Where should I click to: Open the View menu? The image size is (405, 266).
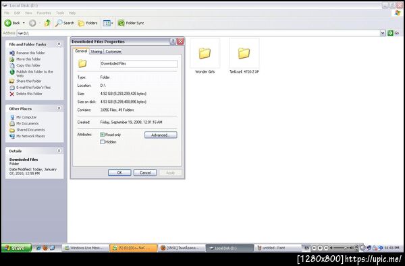pyautogui.click(x=28, y=13)
